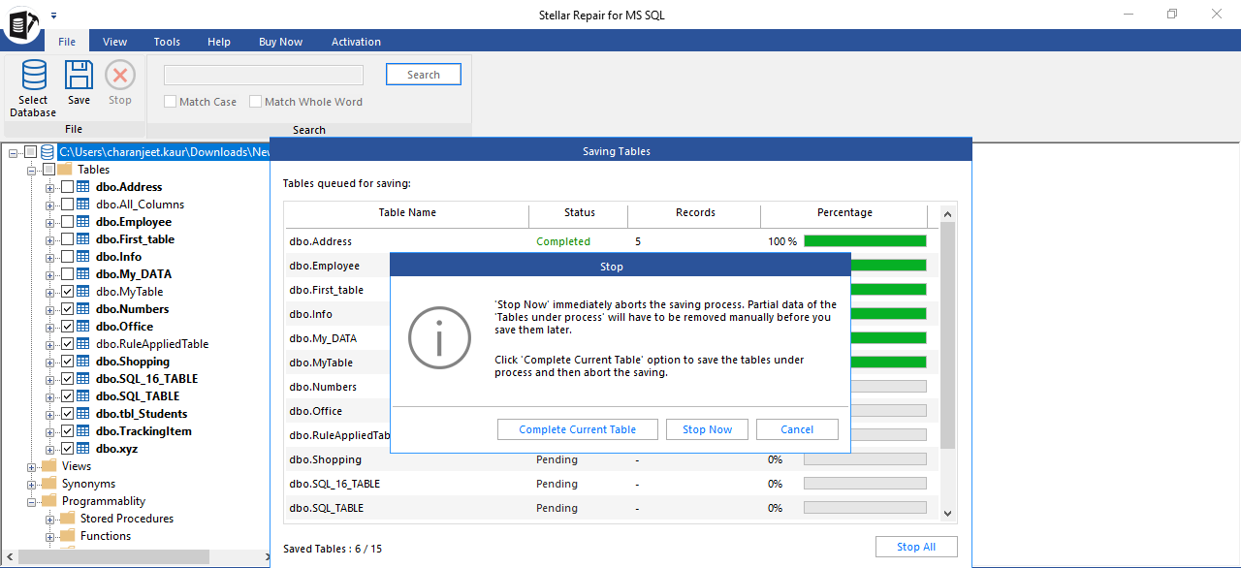Check the dbo.Address checkbox
Viewport: 1241px width, 568px height.
[x=67, y=187]
